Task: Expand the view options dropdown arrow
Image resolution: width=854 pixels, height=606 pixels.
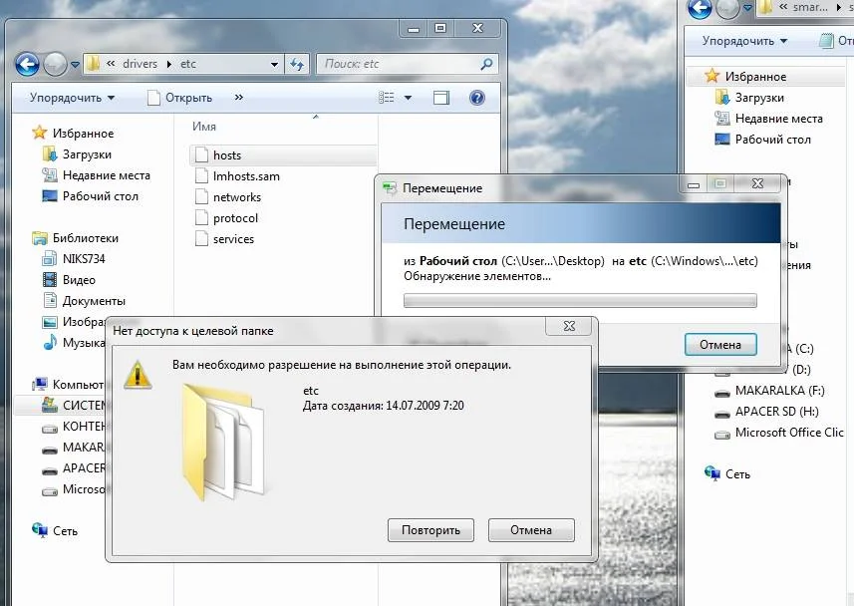Action: (409, 98)
